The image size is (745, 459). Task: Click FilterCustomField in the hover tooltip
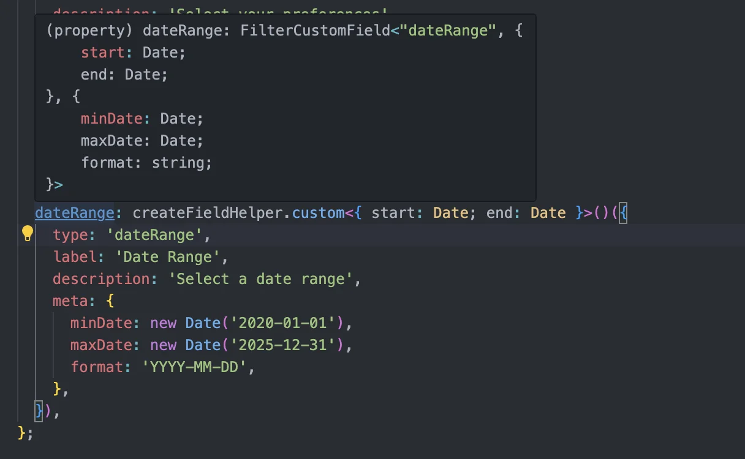point(315,31)
